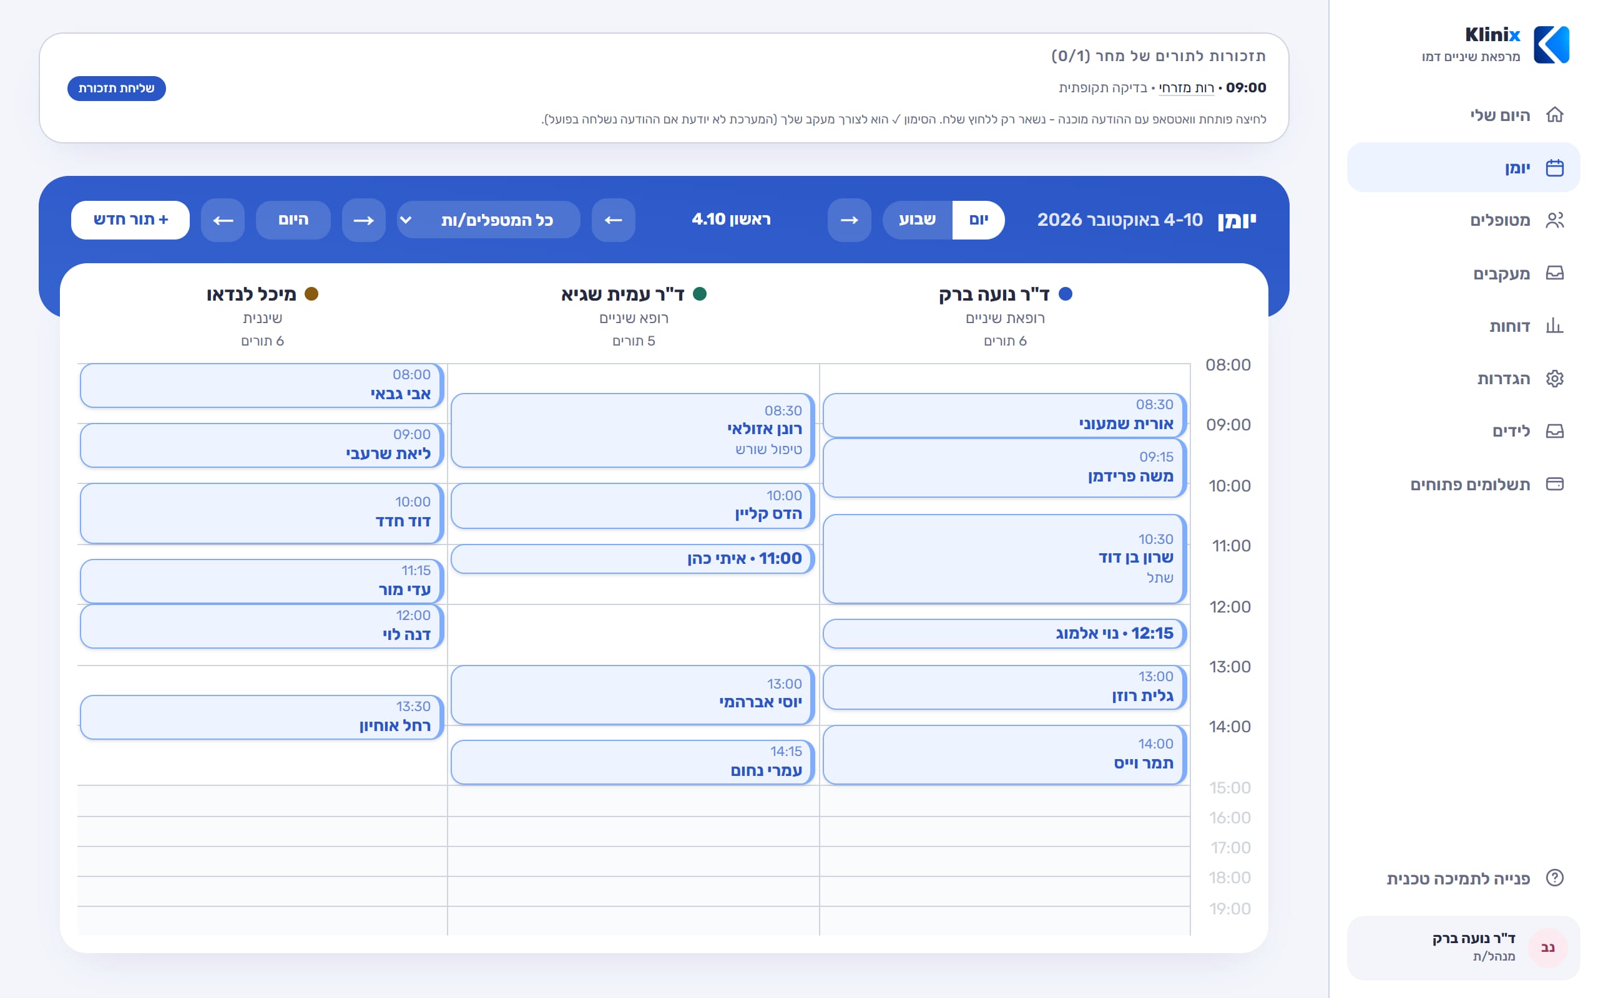The image size is (1598, 998).
Task: Click the arrow right of ראשון 4.10
Action: (x=848, y=220)
